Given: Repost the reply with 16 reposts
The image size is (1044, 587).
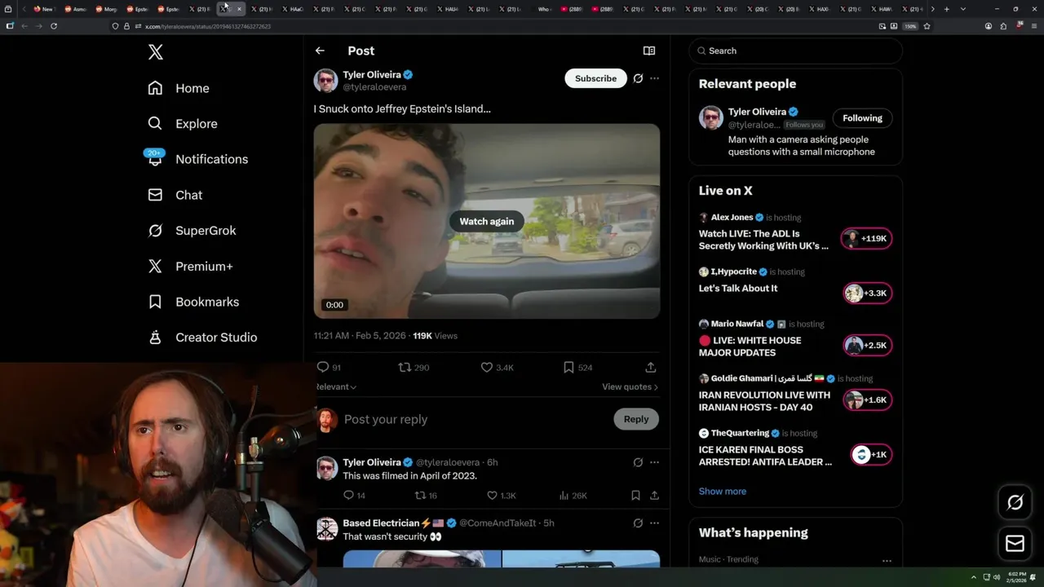Looking at the screenshot, I should coord(421,495).
